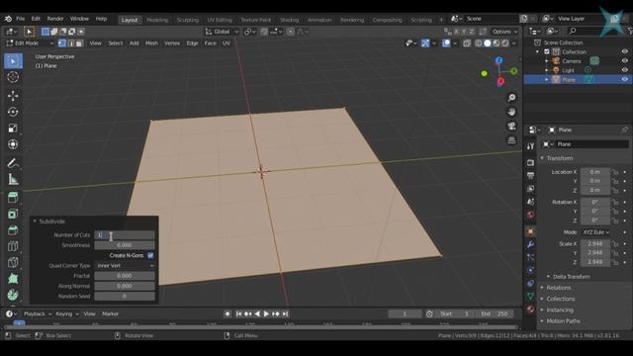Click the Number of Cuts field

(125, 235)
